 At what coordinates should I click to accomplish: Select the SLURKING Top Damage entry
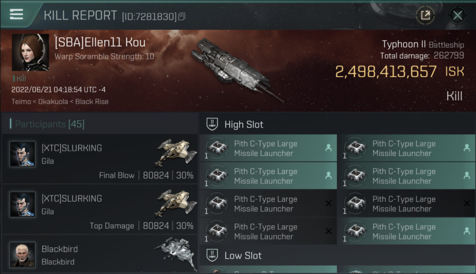[100, 209]
